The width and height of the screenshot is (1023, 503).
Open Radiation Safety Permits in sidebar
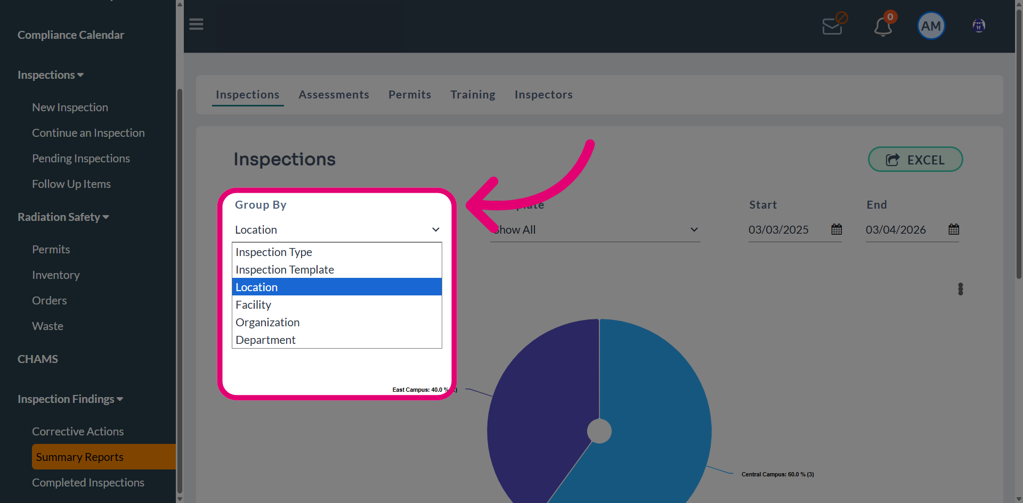[51, 250]
